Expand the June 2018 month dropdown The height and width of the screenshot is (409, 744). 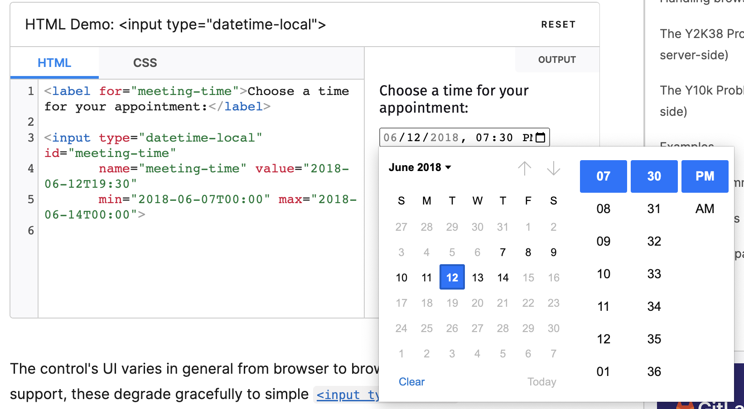[420, 167]
